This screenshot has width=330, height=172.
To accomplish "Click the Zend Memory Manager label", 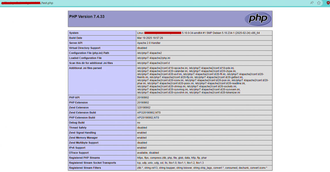I will (83, 138).
